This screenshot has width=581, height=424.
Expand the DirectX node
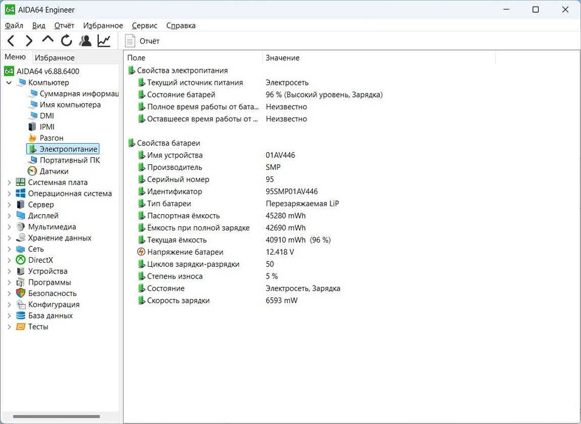(9, 260)
